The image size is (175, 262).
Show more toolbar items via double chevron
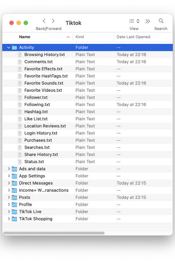148,21
